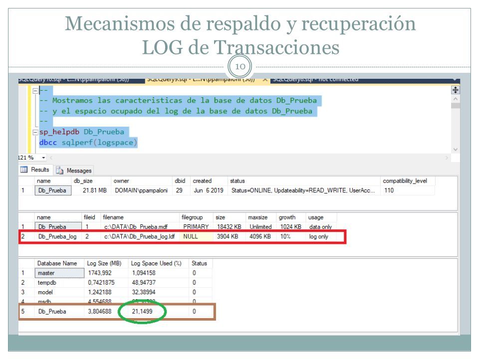Open the not connected SQLQuery8.sql tab

[315, 80]
